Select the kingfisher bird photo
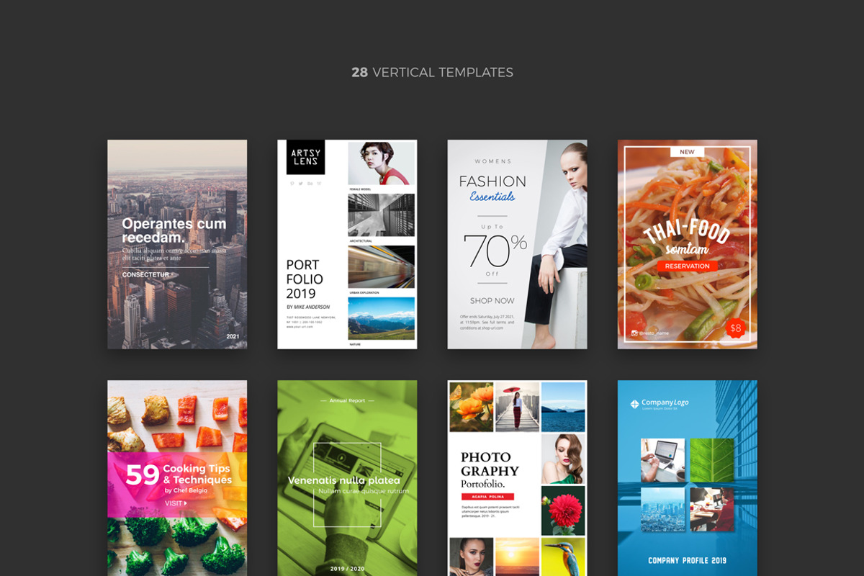This screenshot has width=864, height=576. [563, 557]
